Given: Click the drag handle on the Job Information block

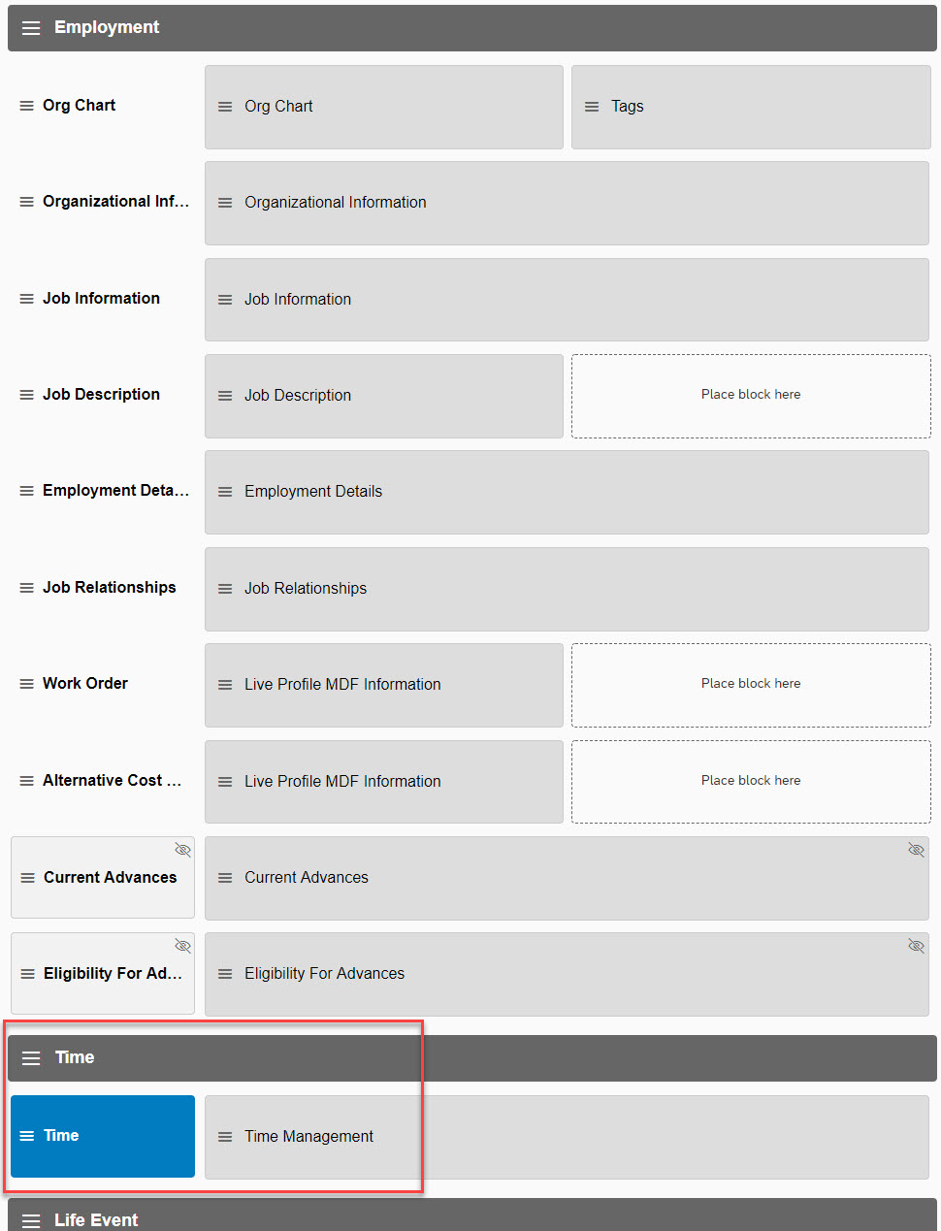Looking at the screenshot, I should point(225,300).
